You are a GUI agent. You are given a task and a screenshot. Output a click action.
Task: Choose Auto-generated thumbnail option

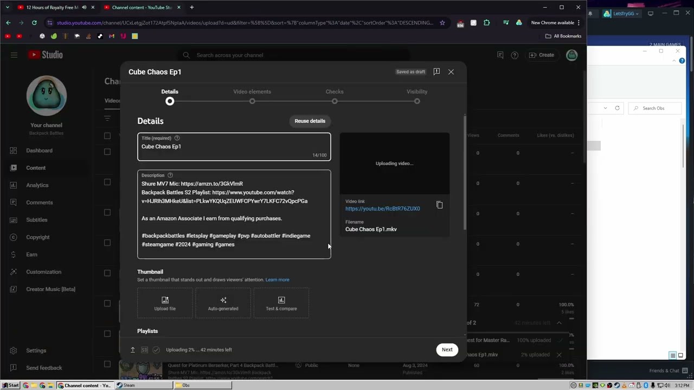223,303
